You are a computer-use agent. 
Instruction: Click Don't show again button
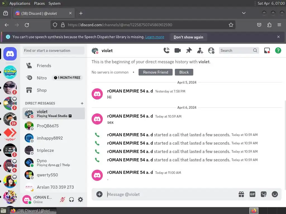click(189, 37)
